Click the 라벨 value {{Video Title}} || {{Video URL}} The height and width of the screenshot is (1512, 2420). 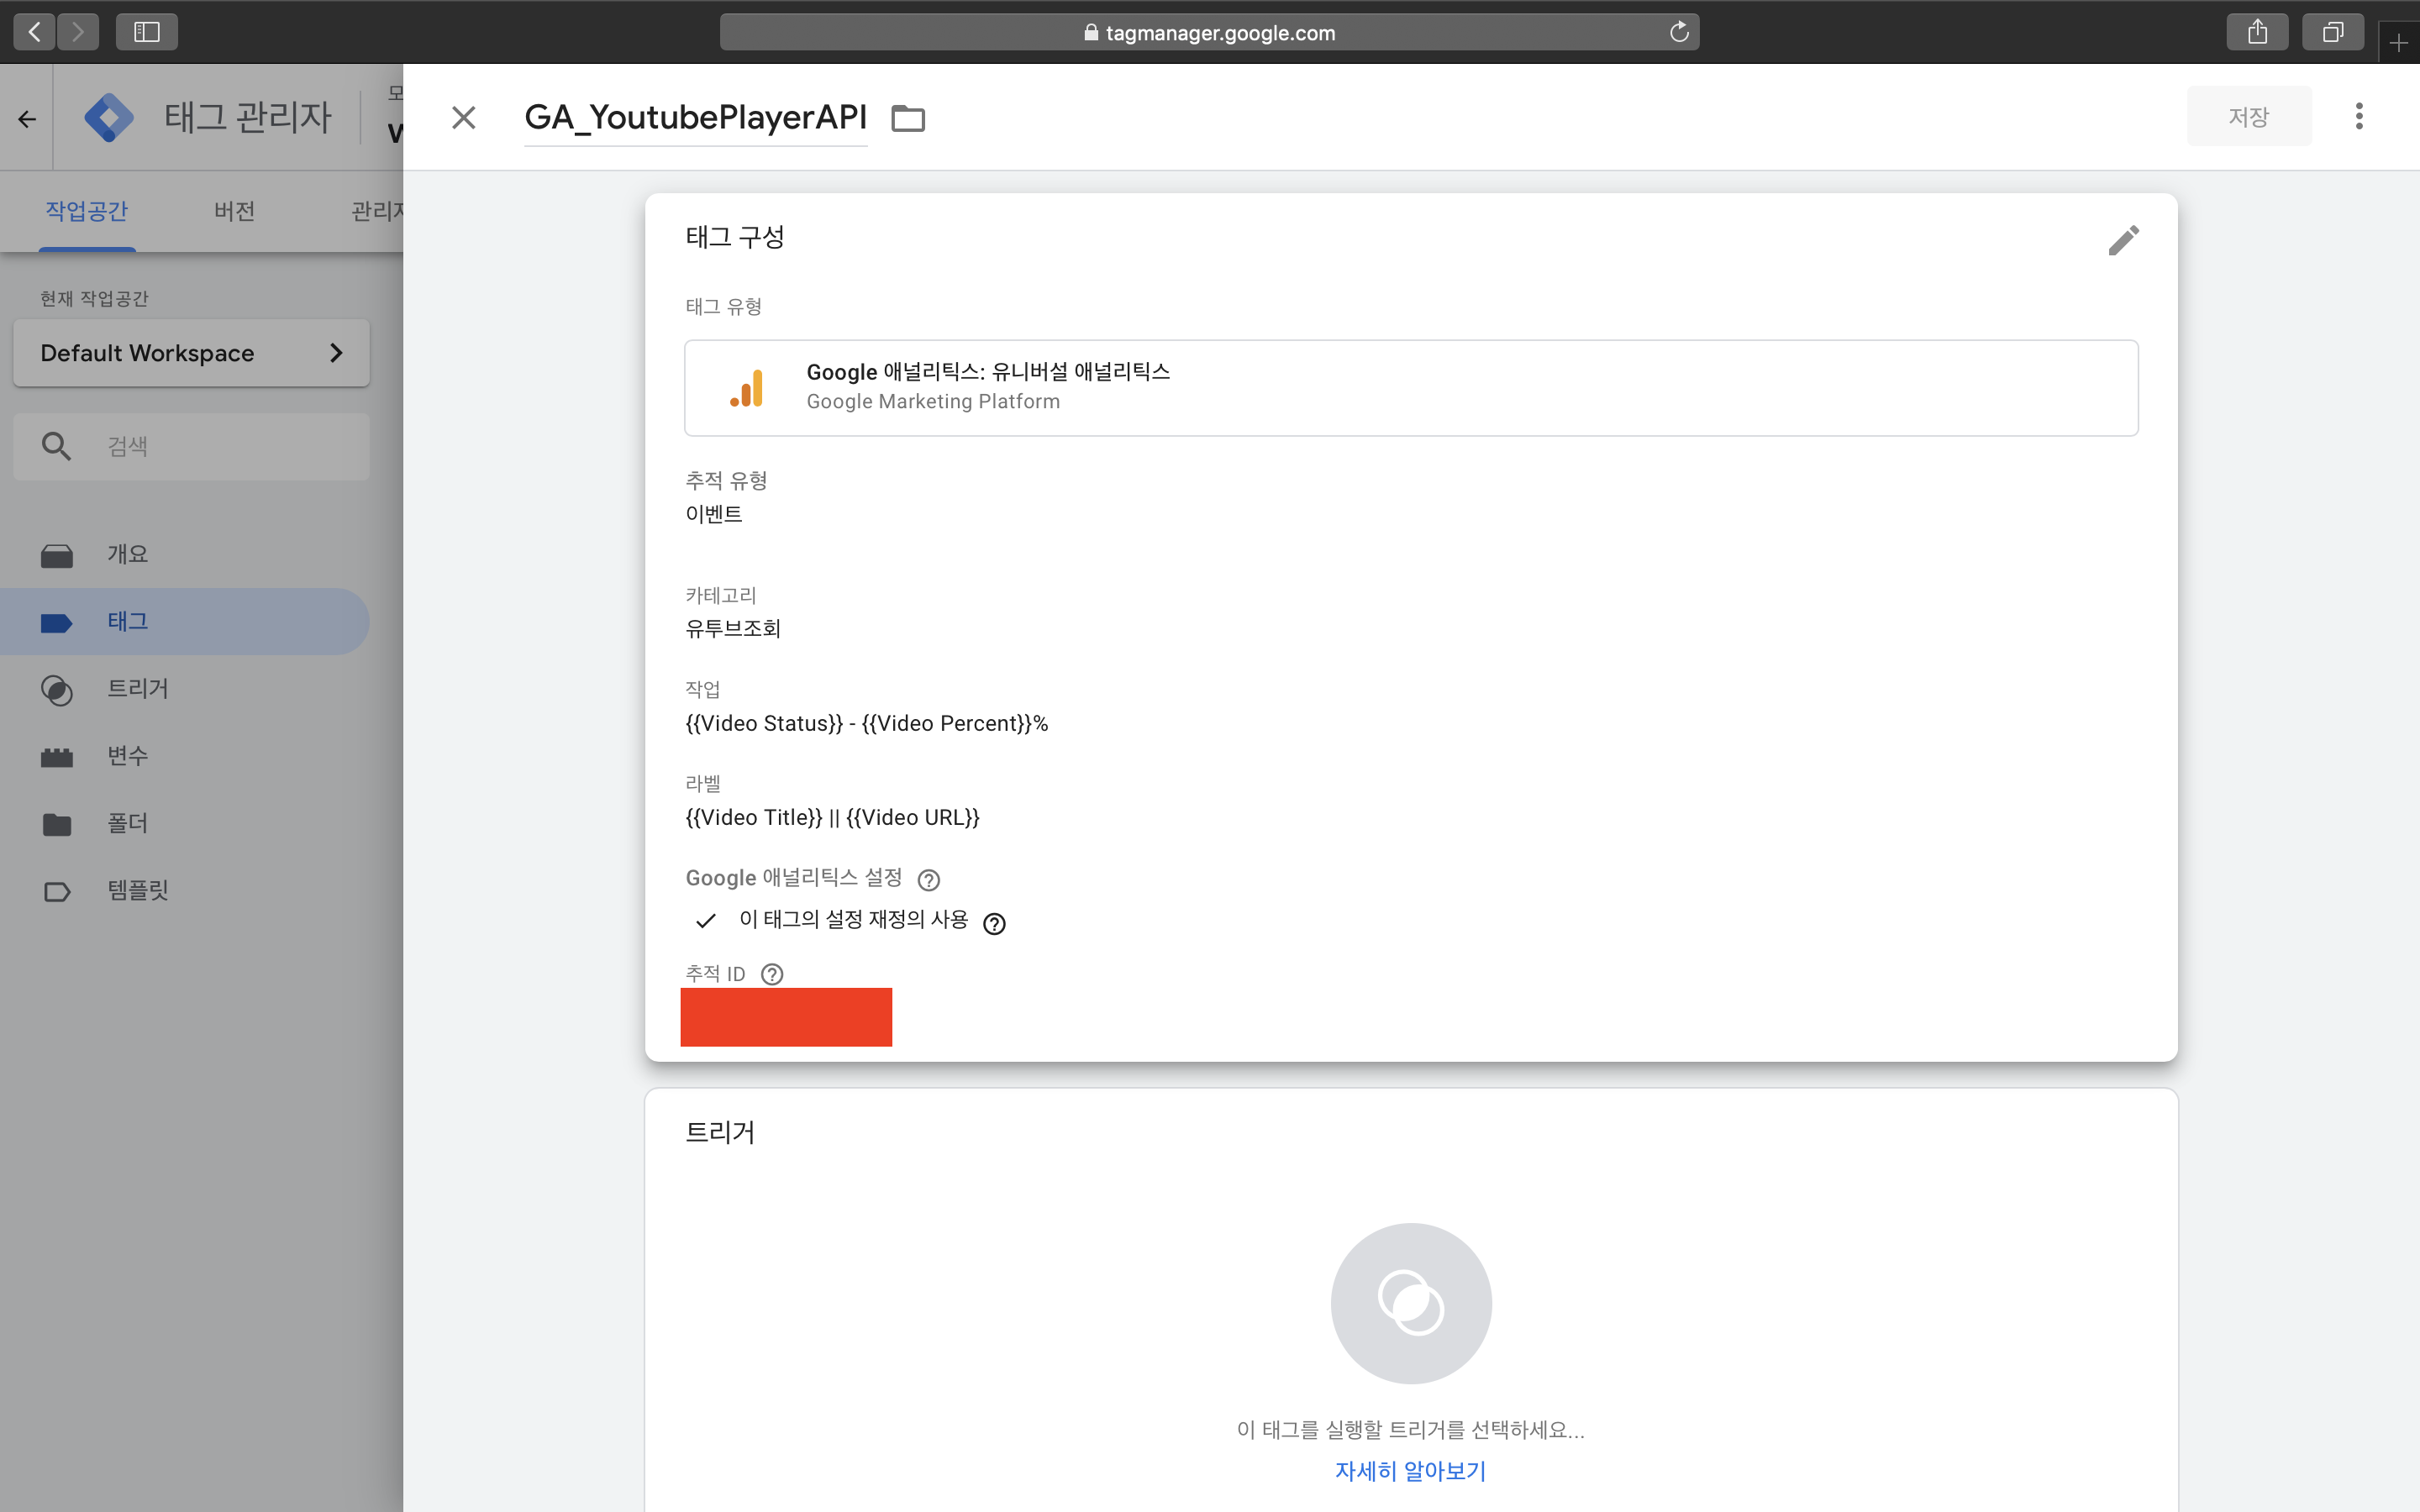click(832, 817)
